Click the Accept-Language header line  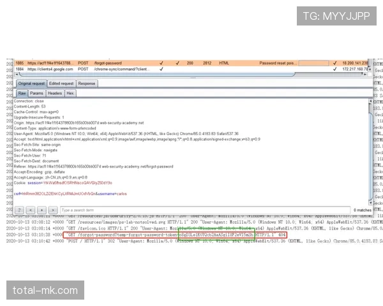click(x=50, y=177)
